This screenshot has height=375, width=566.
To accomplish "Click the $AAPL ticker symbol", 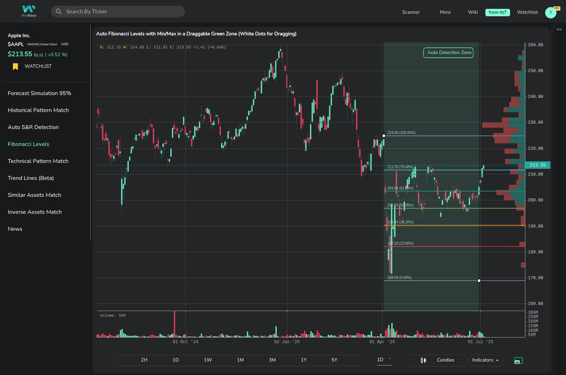I will (x=16, y=44).
